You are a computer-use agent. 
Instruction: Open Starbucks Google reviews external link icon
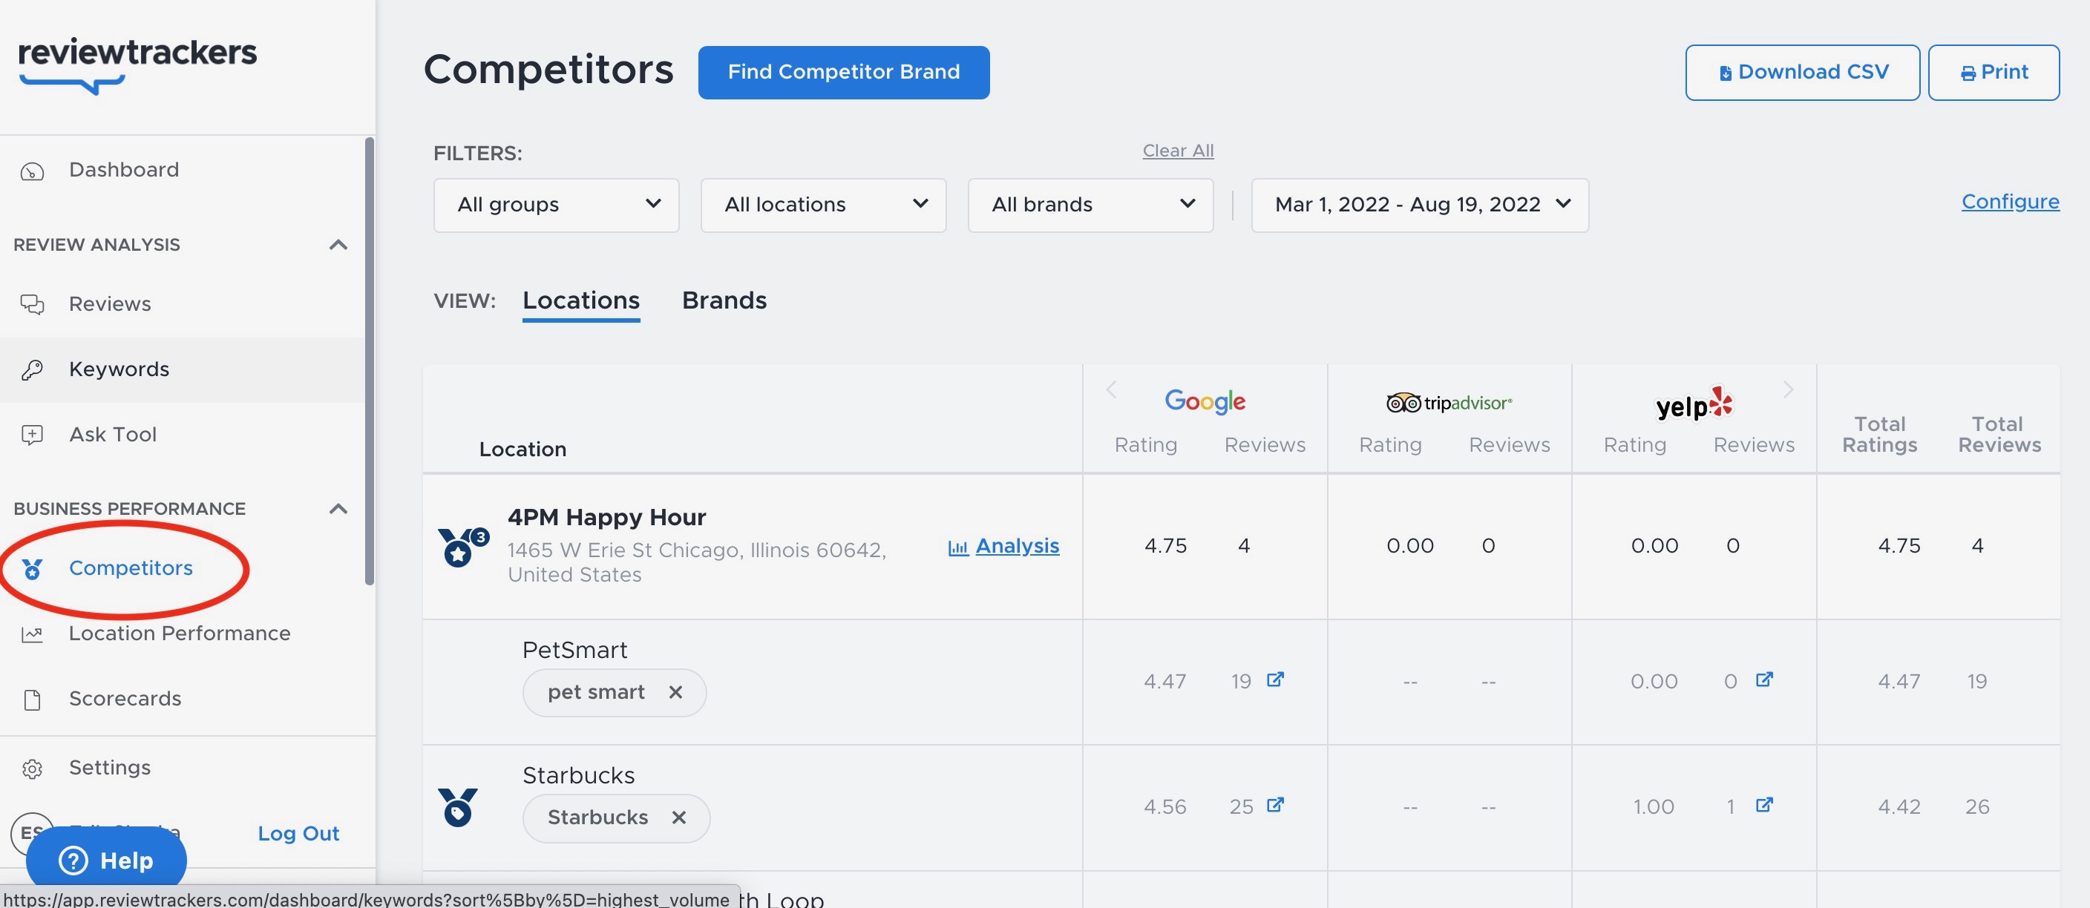(x=1275, y=804)
